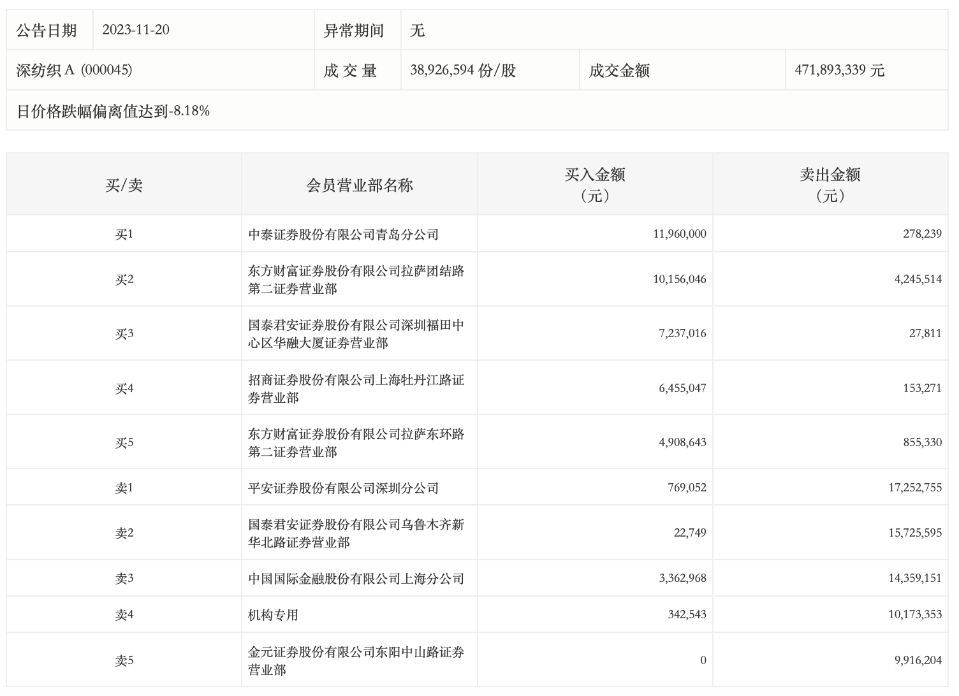Image resolution: width=959 pixels, height=696 pixels.
Task: Select the 东方财富证券 拉萨团结路 branch name
Action: coord(356,279)
